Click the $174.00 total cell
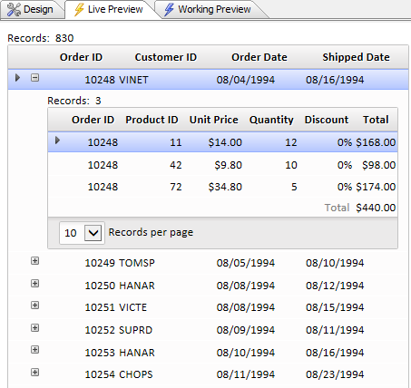This screenshot has height=388, width=411. point(376,187)
